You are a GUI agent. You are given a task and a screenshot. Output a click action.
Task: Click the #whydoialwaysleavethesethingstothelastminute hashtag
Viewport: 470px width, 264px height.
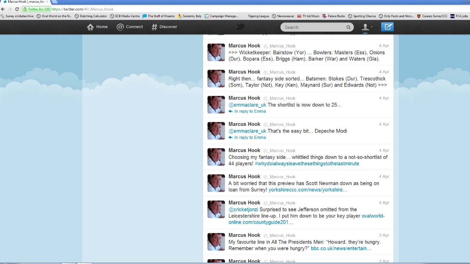[307, 164]
